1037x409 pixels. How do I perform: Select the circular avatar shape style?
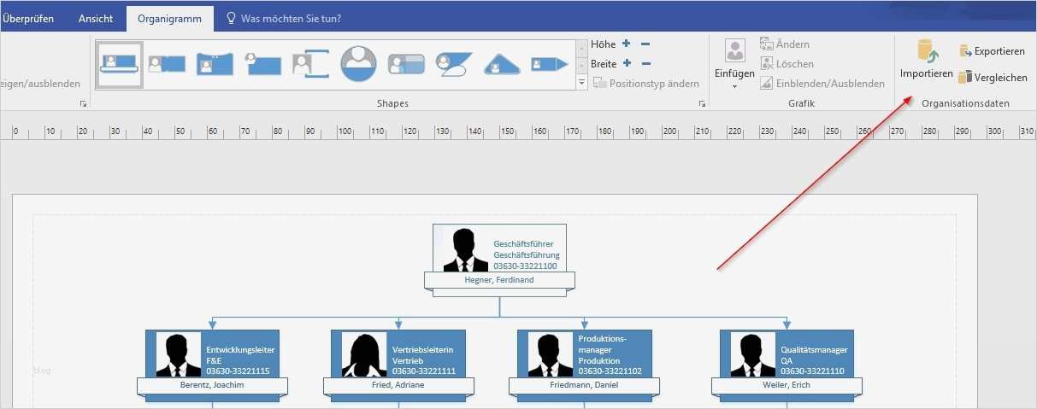pyautogui.click(x=358, y=64)
